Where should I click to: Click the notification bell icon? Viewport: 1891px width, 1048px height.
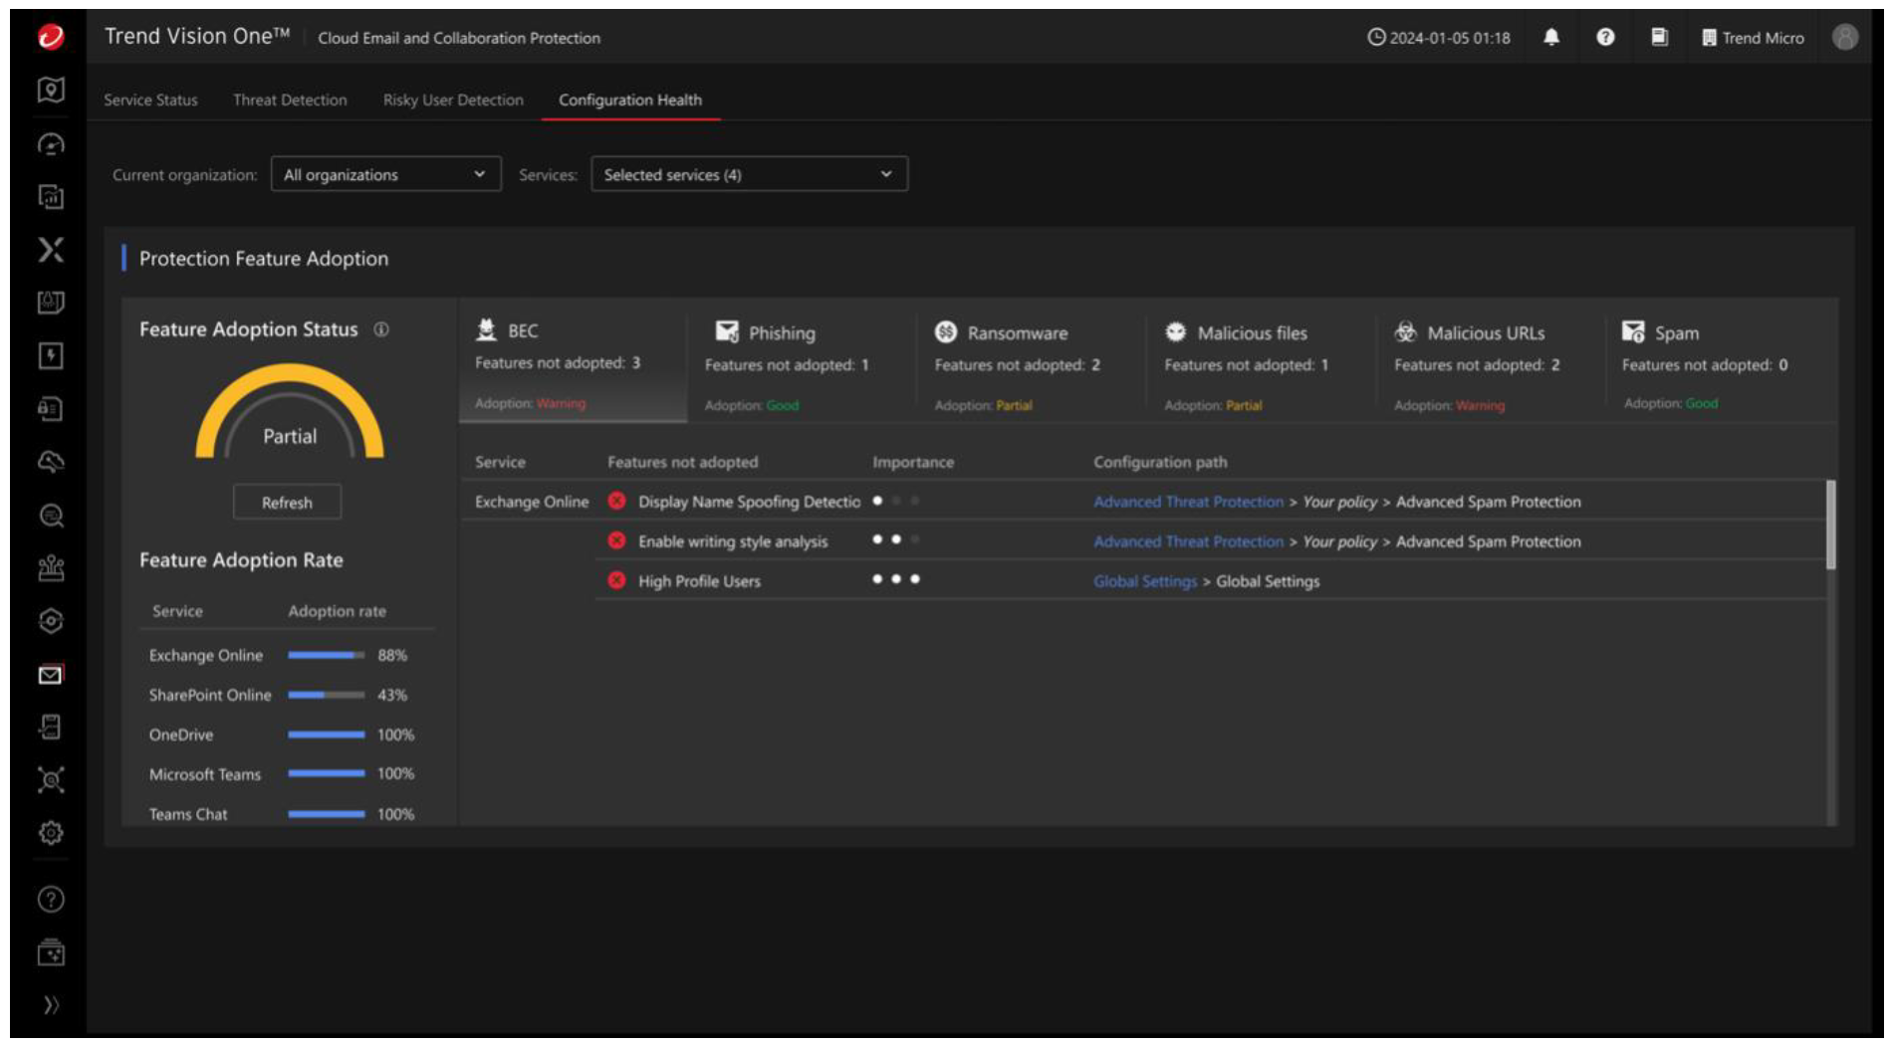tap(1550, 37)
